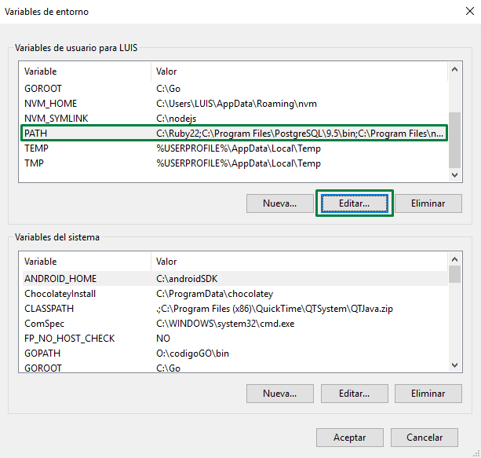Image resolution: width=481 pixels, height=458 pixels.
Task: Click the system variables scrollbar thumb
Action: 454,274
